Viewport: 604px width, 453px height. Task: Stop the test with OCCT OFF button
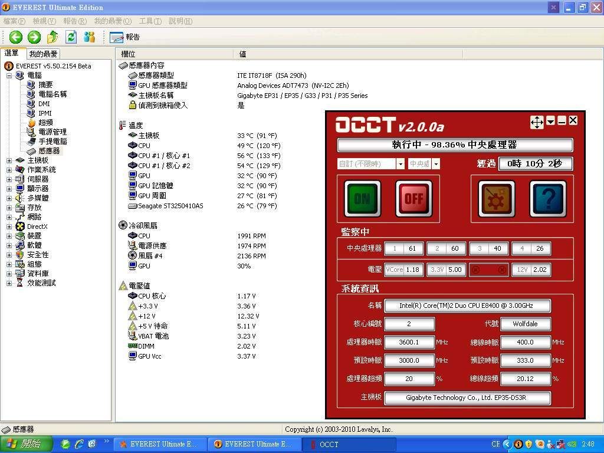[x=414, y=199]
